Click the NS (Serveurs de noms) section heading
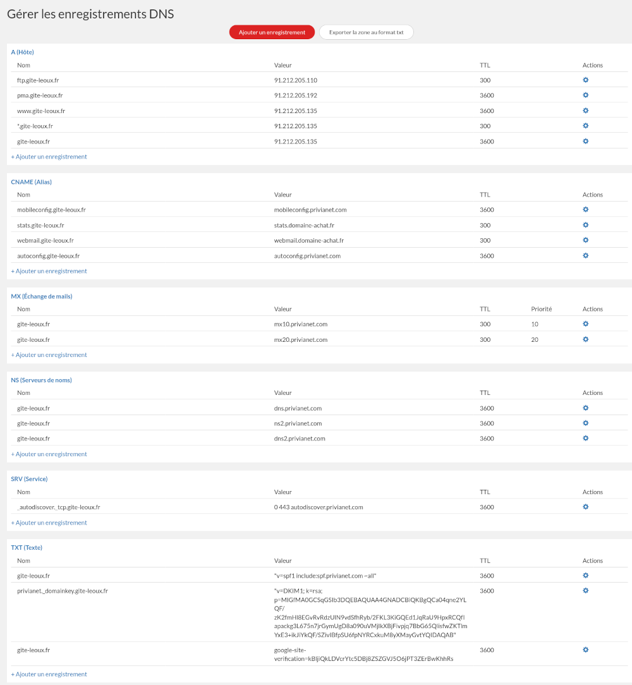Image resolution: width=632 pixels, height=685 pixels. (41, 380)
